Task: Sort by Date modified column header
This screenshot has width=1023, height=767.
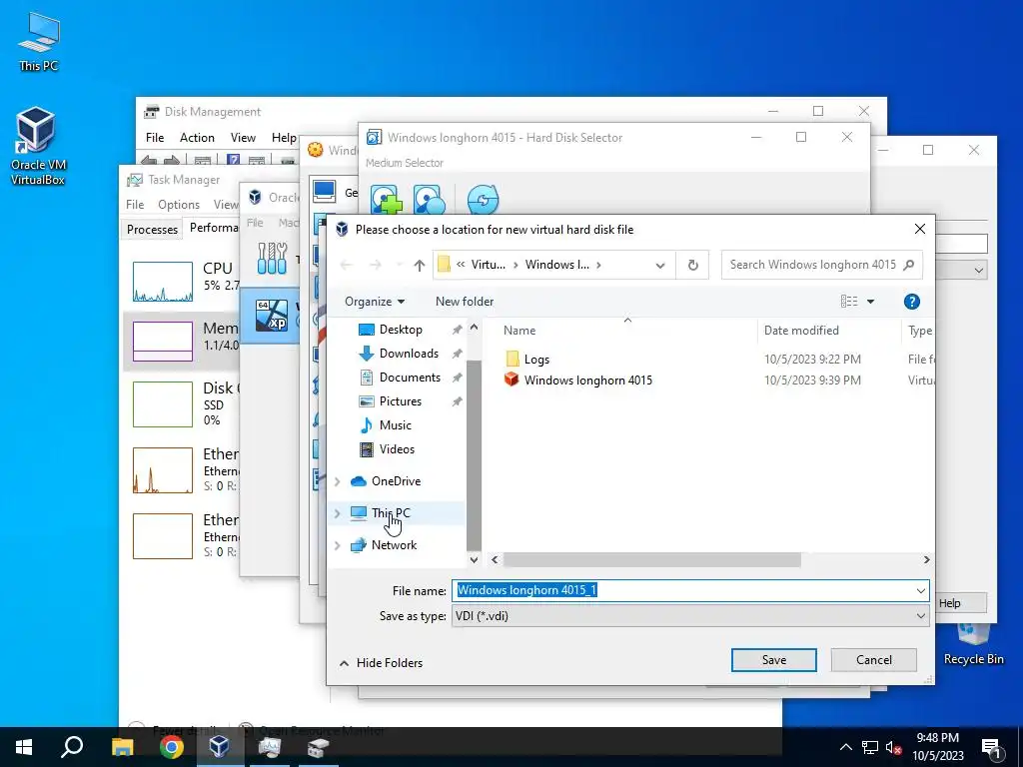Action: (801, 331)
